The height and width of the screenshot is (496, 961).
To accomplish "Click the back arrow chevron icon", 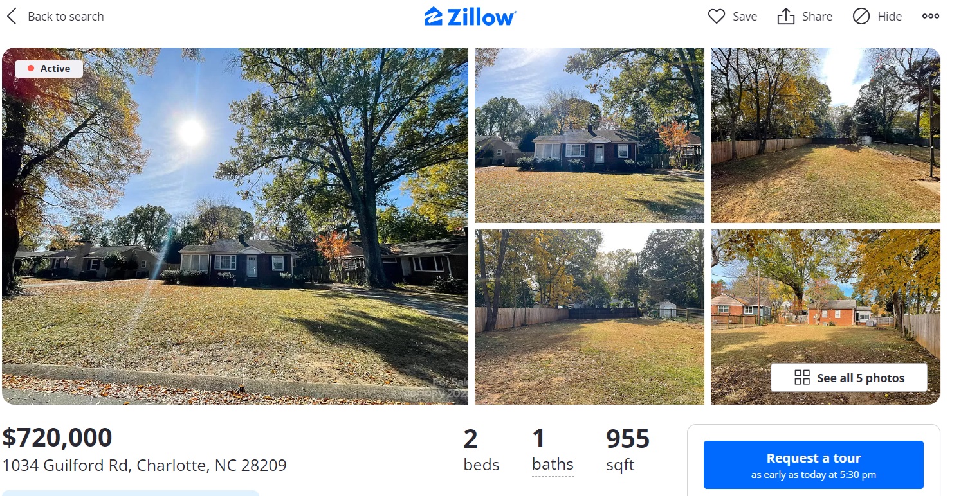I will point(12,17).
